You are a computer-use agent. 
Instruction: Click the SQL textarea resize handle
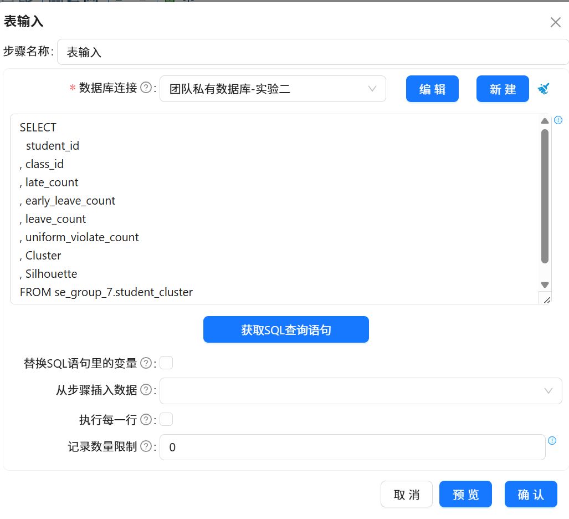coord(546,299)
